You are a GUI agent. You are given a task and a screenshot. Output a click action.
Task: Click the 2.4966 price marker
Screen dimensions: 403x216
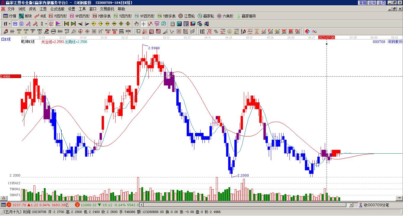coord(11,76)
